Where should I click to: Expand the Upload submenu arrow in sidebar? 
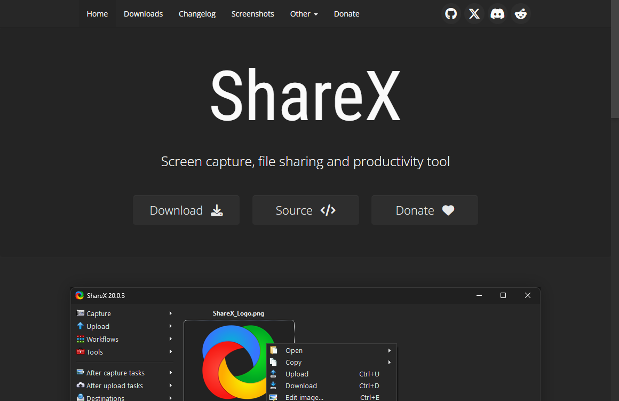coord(171,326)
